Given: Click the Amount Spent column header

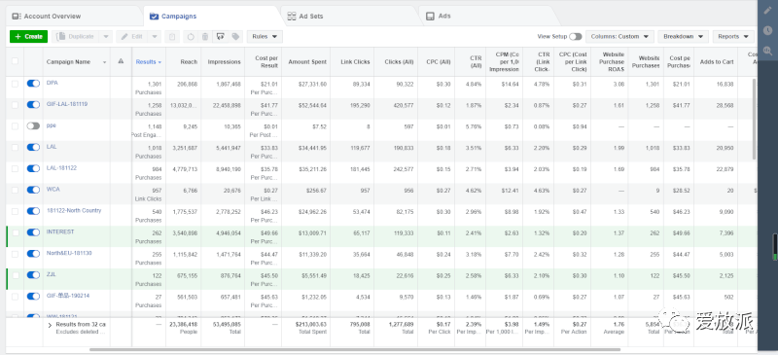Looking at the screenshot, I should click(x=307, y=62).
